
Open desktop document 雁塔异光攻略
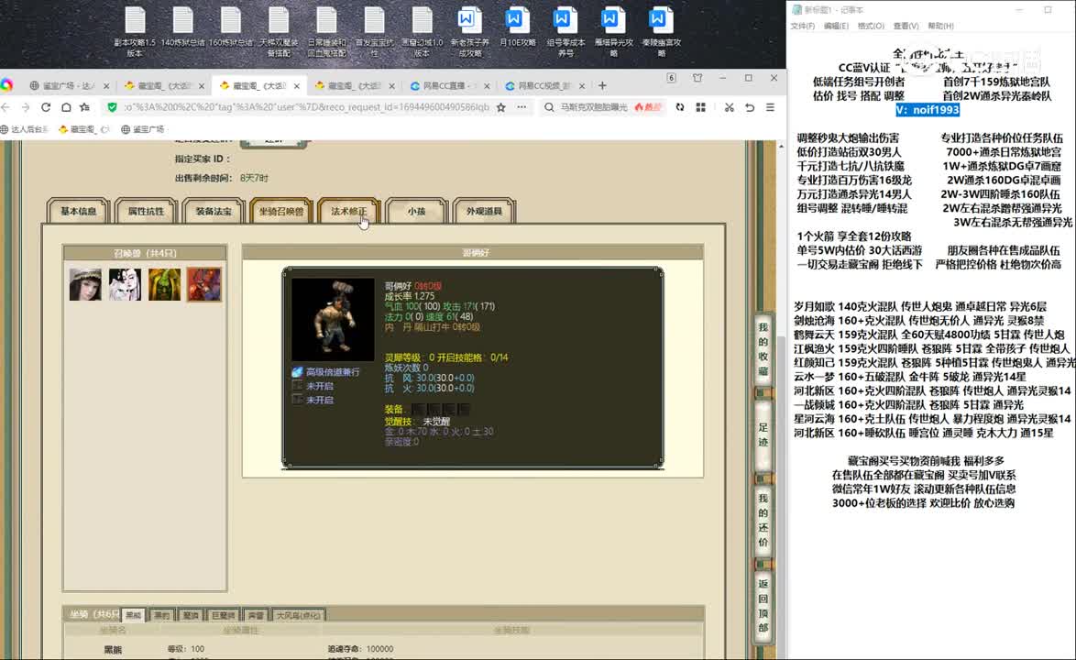613,32
